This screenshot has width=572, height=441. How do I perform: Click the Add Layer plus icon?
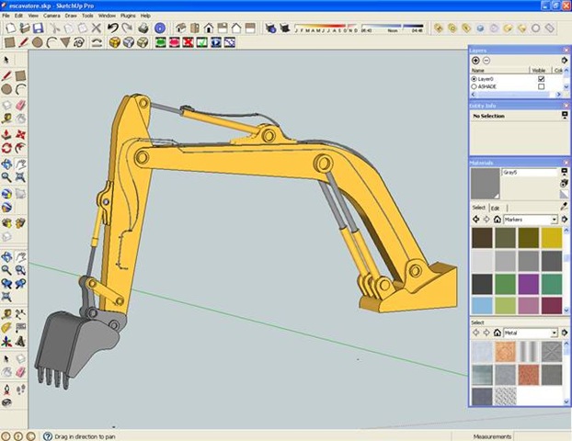(x=475, y=60)
